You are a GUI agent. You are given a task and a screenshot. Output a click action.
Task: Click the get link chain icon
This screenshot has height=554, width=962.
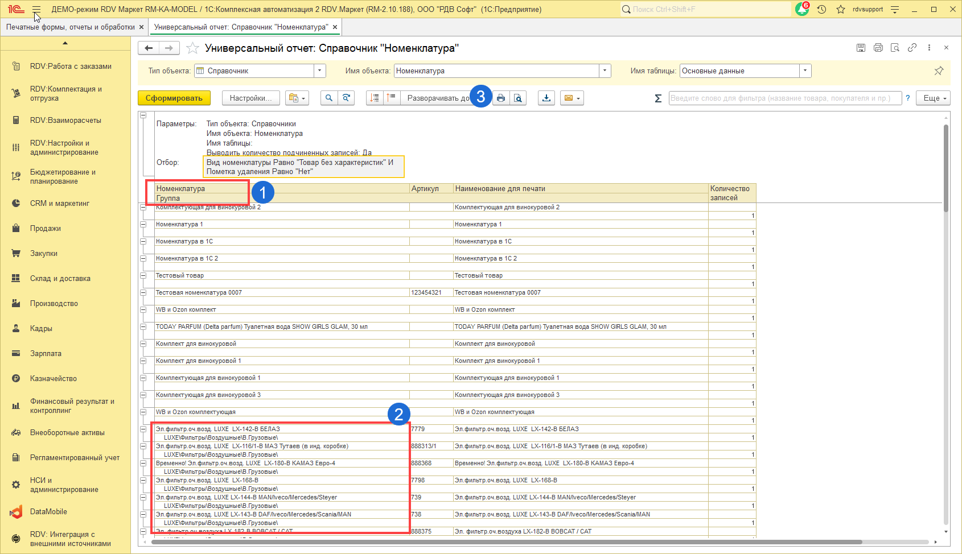(912, 48)
